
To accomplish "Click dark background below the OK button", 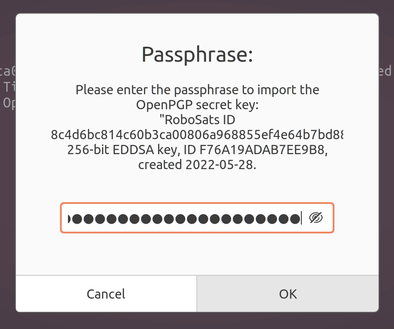I will pyautogui.click(x=288, y=321).
